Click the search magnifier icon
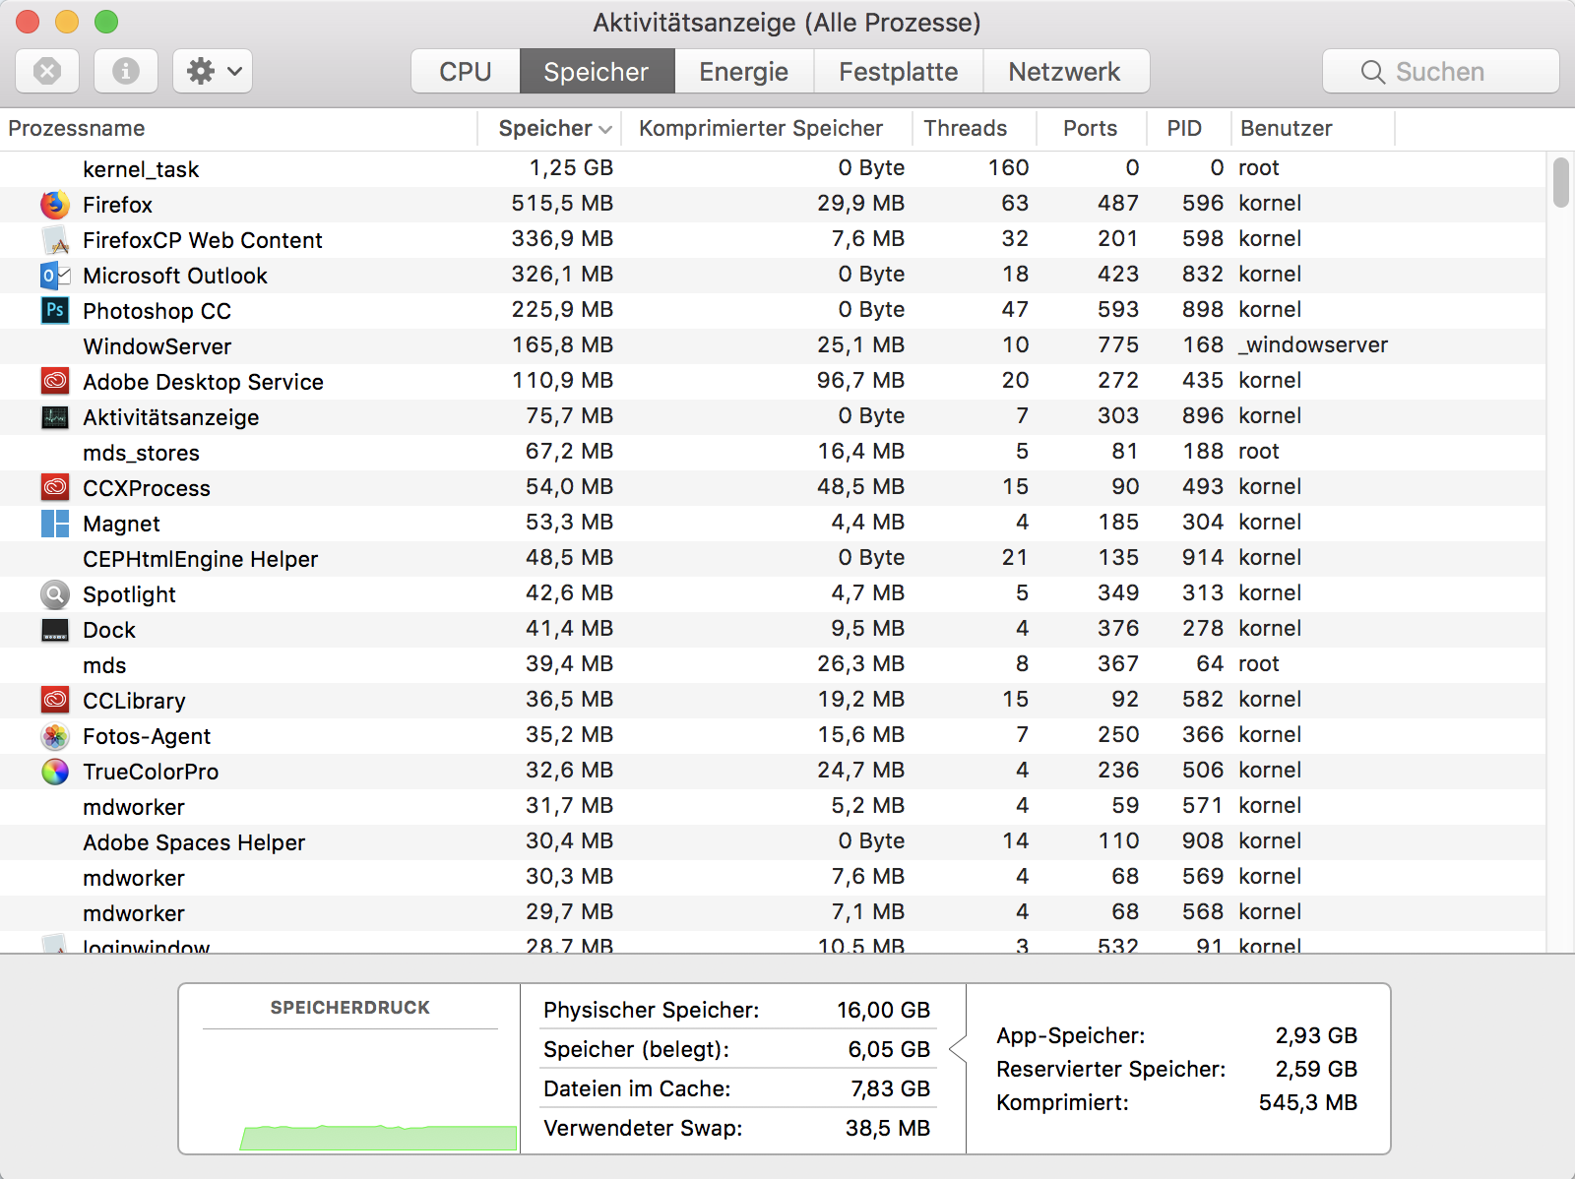Image resolution: width=1575 pixels, height=1179 pixels. pyautogui.click(x=1372, y=72)
